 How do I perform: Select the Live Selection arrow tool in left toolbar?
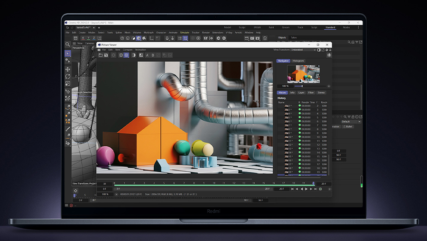[x=67, y=53]
